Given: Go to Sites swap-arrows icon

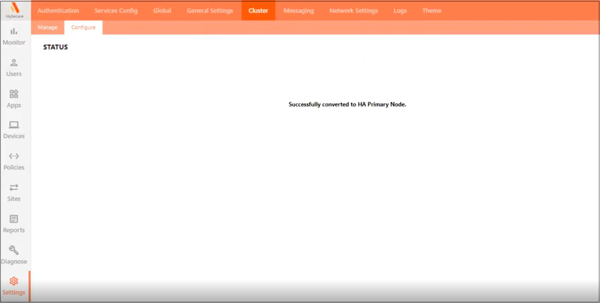Looking at the screenshot, I should click(14, 188).
